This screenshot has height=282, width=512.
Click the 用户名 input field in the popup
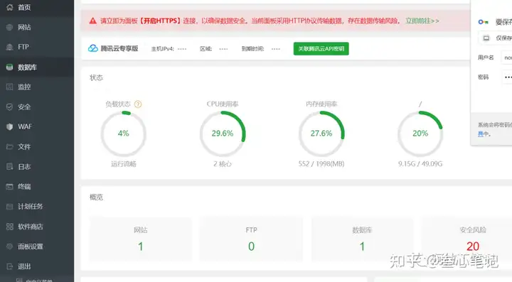tap(507, 58)
